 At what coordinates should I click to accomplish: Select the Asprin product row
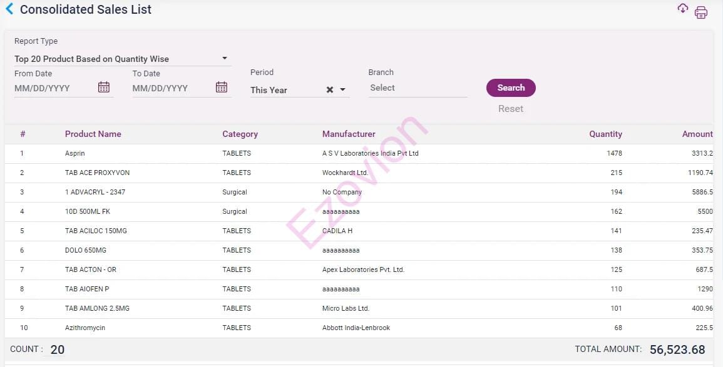click(75, 153)
